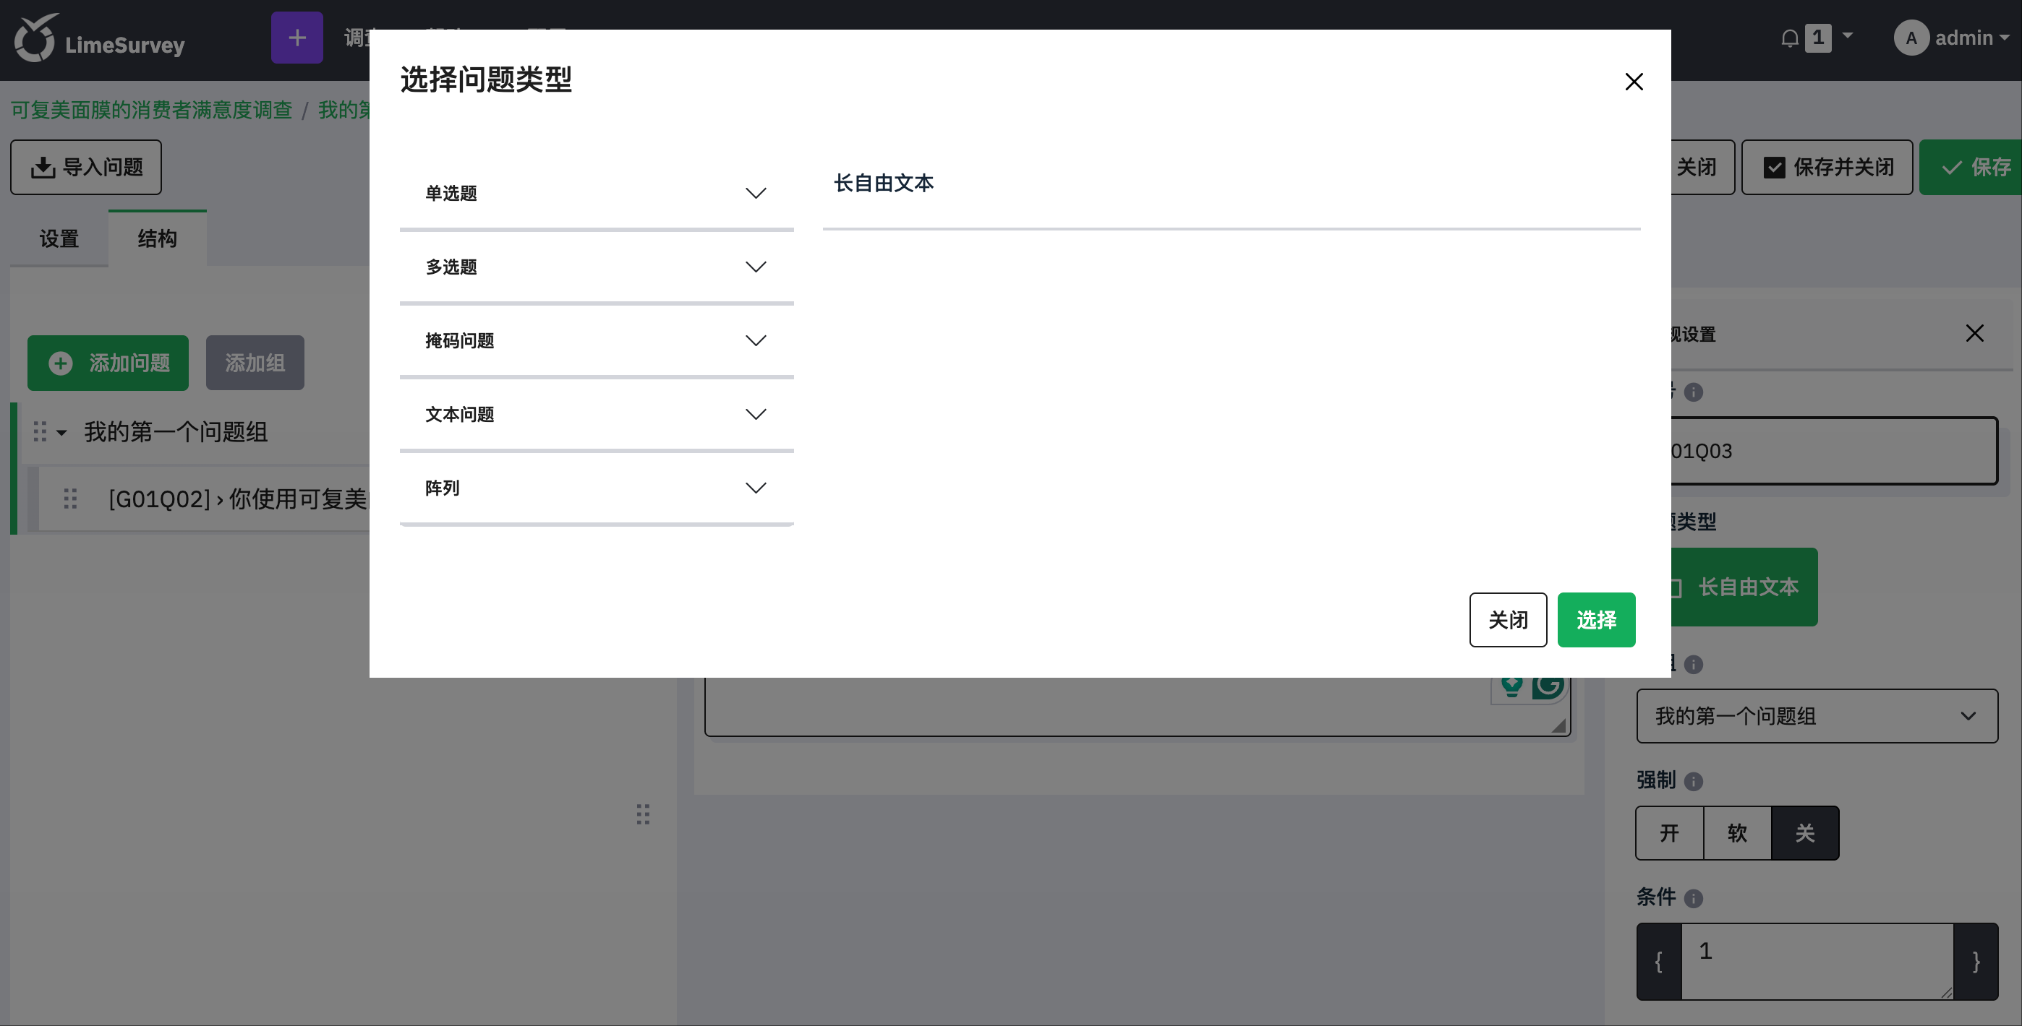Click the condition expression input field
This screenshot has height=1026, width=2022.
coord(1817,962)
